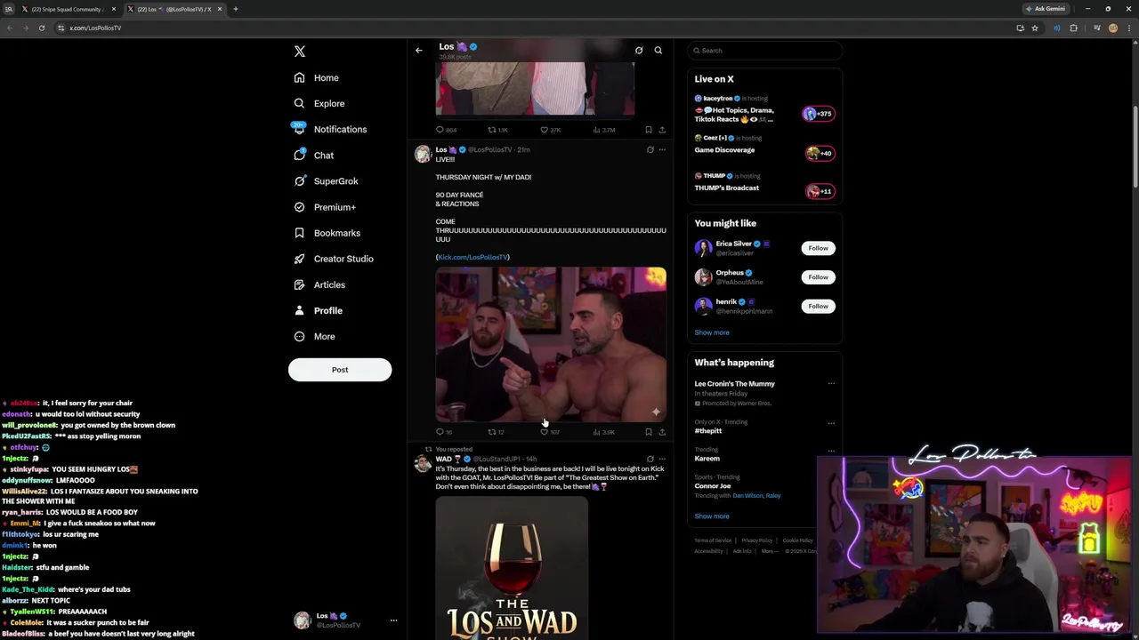Open account switcher menu next to Los
This screenshot has height=640, width=1139.
[393, 620]
